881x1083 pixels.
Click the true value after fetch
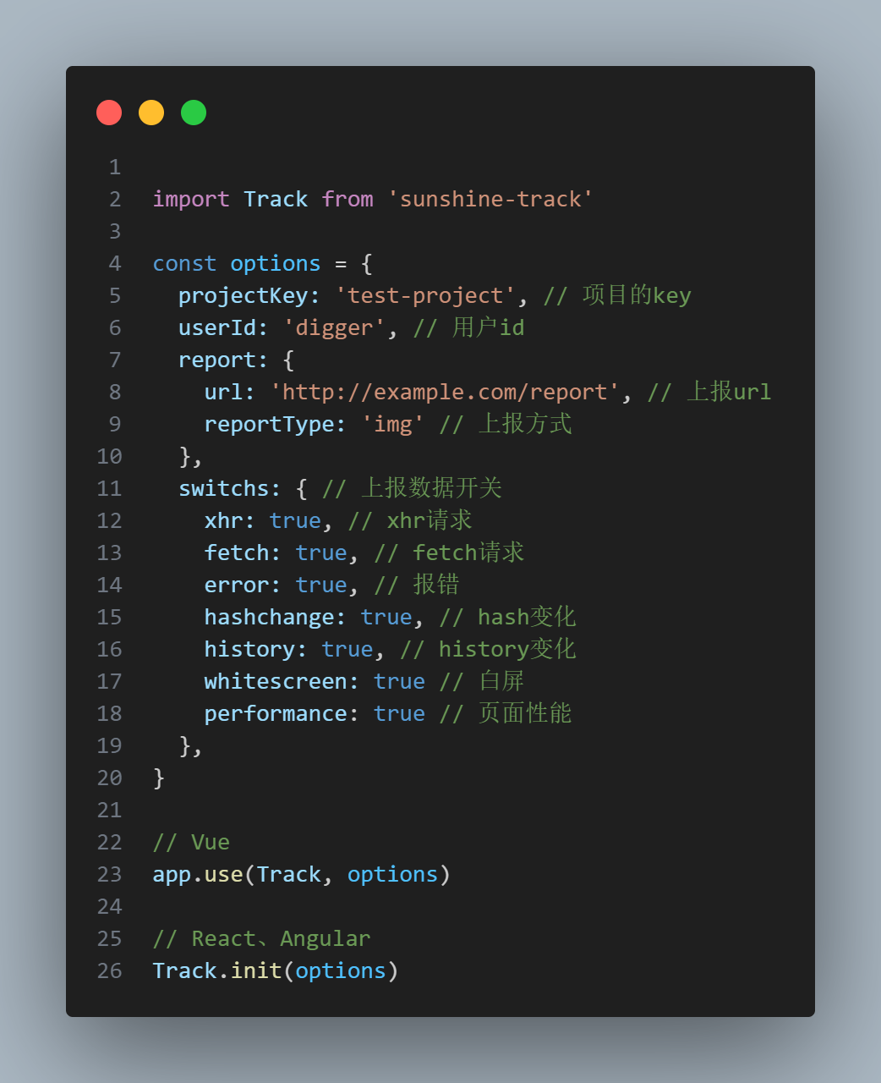pyautogui.click(x=321, y=552)
